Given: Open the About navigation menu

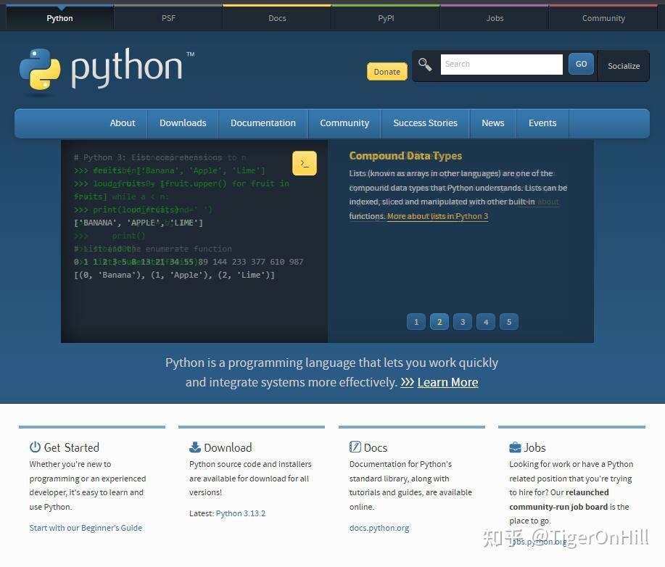Looking at the screenshot, I should (x=122, y=123).
